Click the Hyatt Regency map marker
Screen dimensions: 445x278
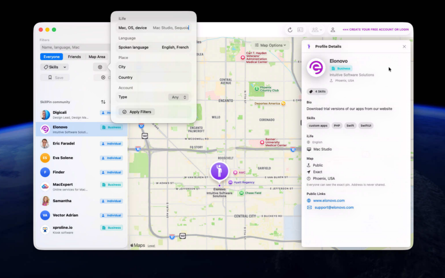[230, 182]
